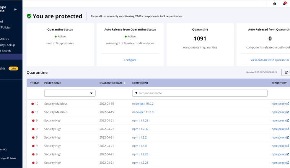This screenshot has width=290, height=168.
Task: Click the refresh icon button above the table
Action: pos(286,72)
